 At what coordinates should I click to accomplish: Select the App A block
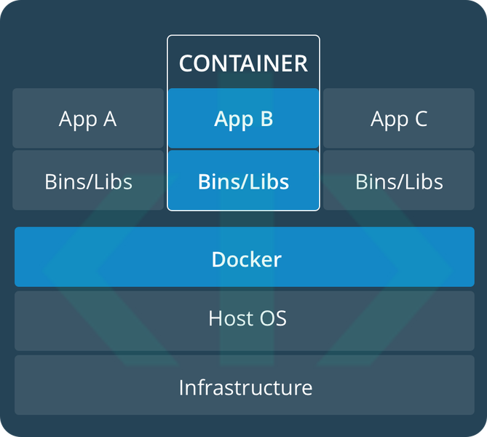[88, 119]
